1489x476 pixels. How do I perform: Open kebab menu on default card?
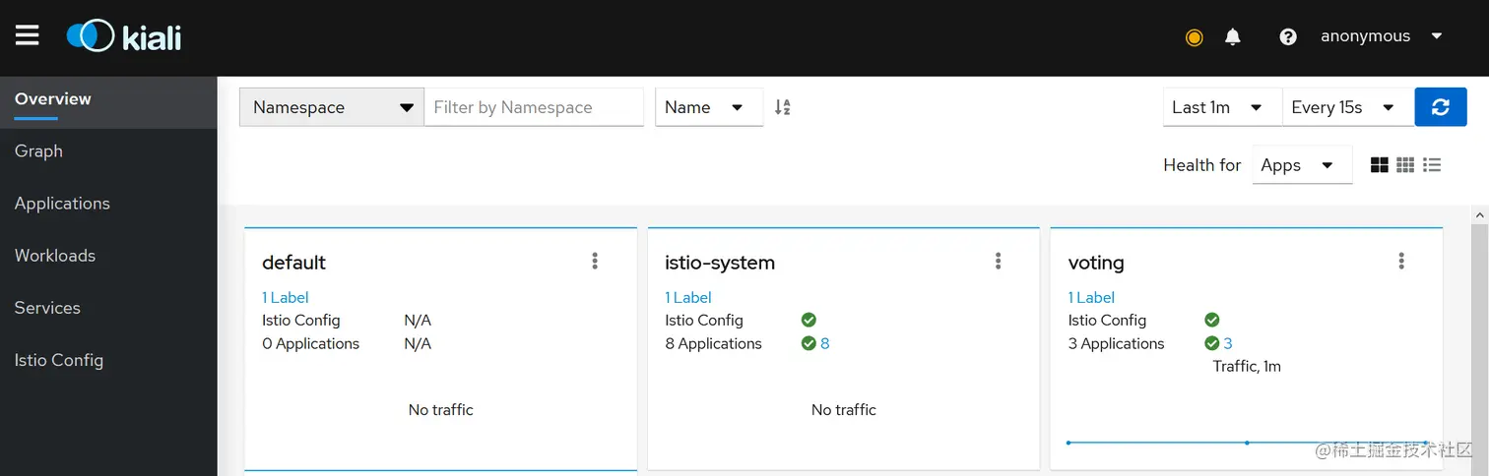(x=595, y=261)
